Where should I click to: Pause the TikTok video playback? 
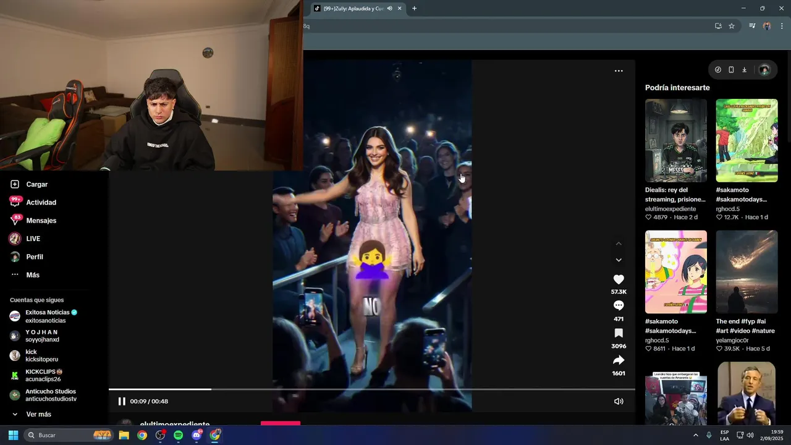coord(122,401)
